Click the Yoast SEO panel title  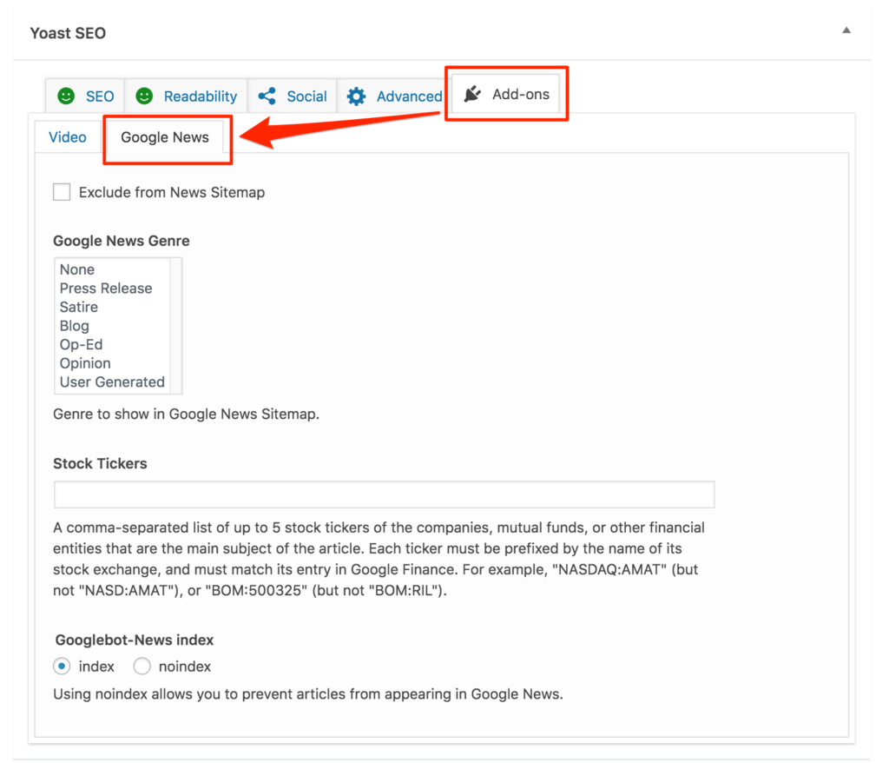point(68,33)
